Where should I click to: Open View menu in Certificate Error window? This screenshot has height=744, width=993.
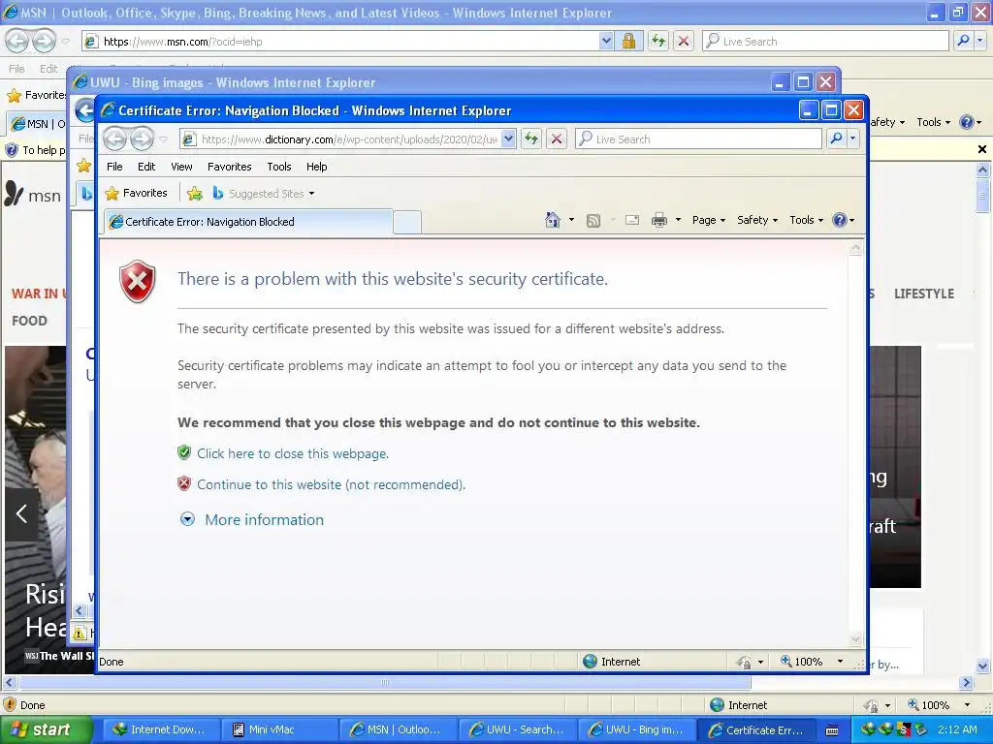tap(181, 167)
